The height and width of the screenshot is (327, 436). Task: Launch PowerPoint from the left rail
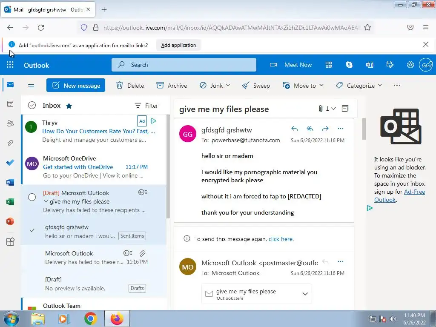click(10, 221)
